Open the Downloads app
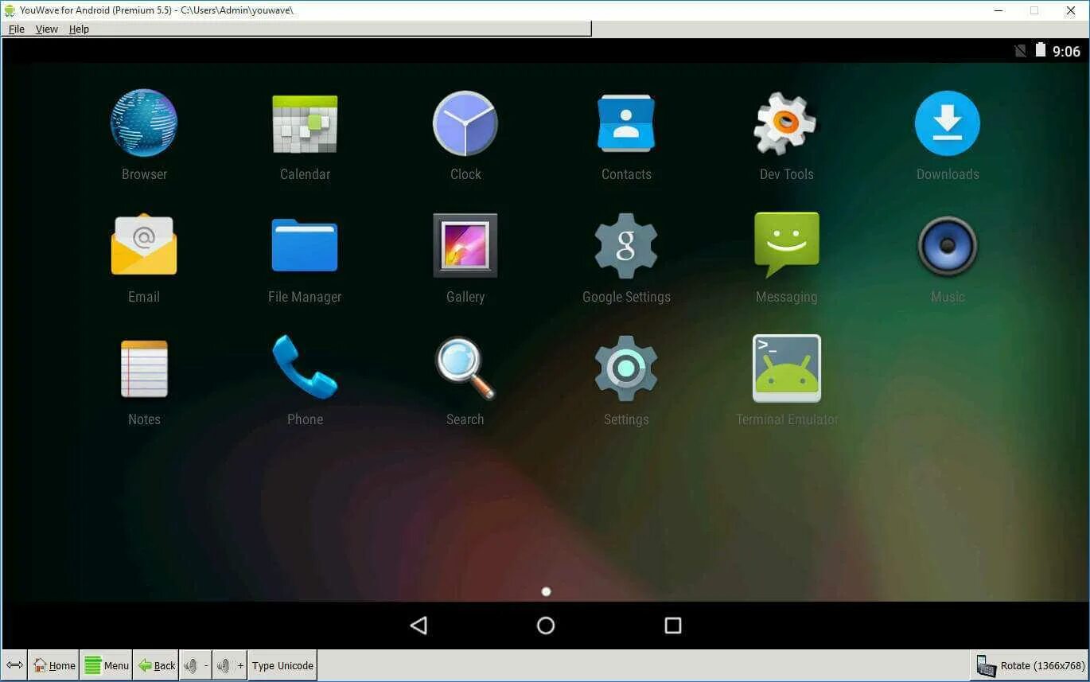Viewport: 1090px width, 682px height. click(x=947, y=123)
